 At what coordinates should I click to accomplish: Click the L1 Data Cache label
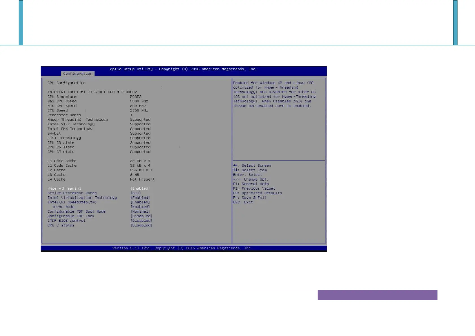(62, 161)
